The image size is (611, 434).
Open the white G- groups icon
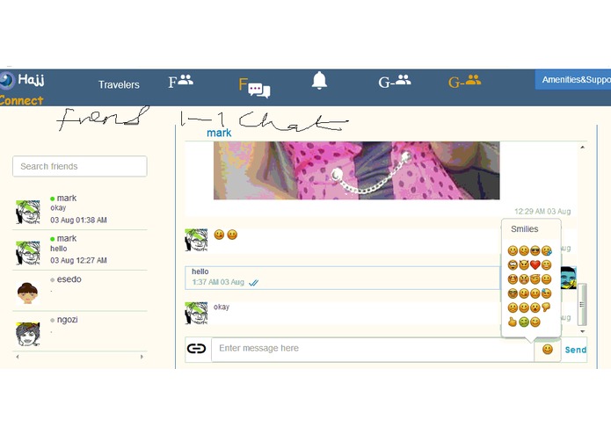coord(395,81)
